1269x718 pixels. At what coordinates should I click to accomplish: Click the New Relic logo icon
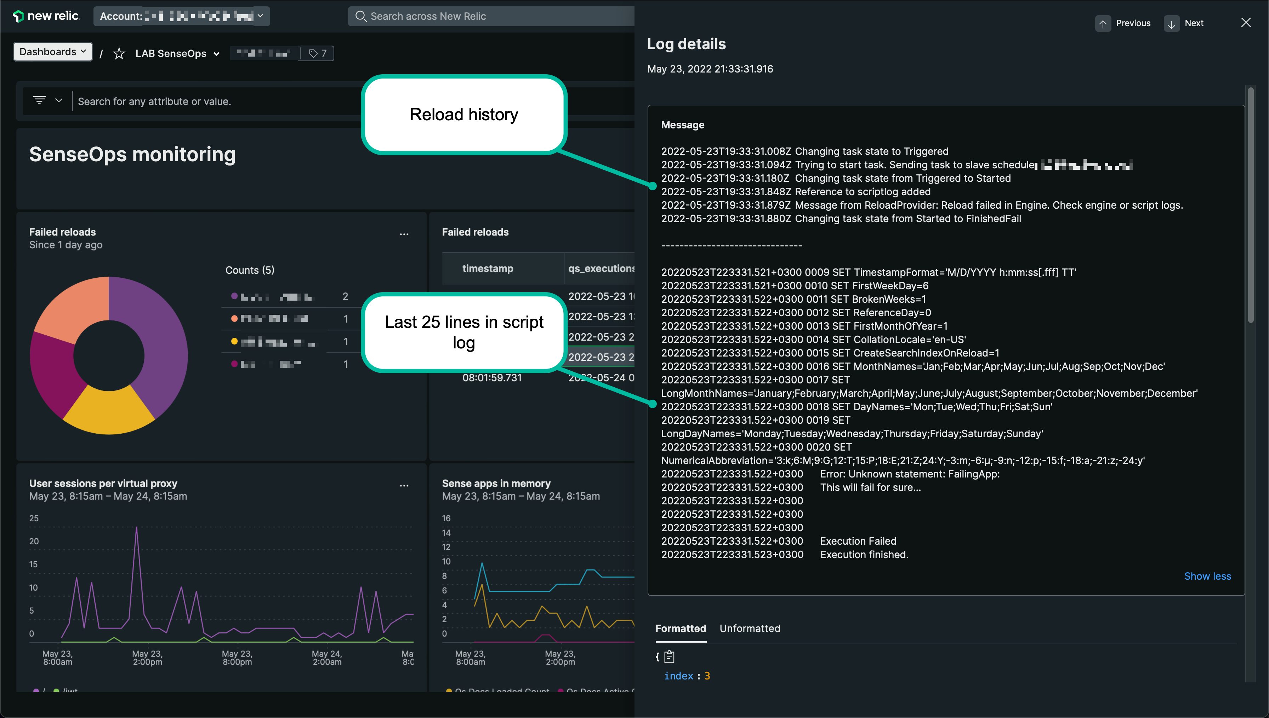(18, 16)
